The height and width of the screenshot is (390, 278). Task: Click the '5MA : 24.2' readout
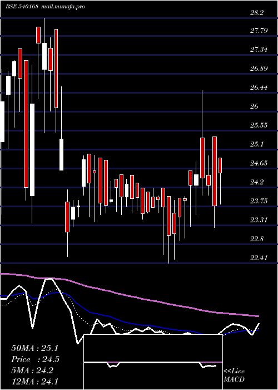32,370
